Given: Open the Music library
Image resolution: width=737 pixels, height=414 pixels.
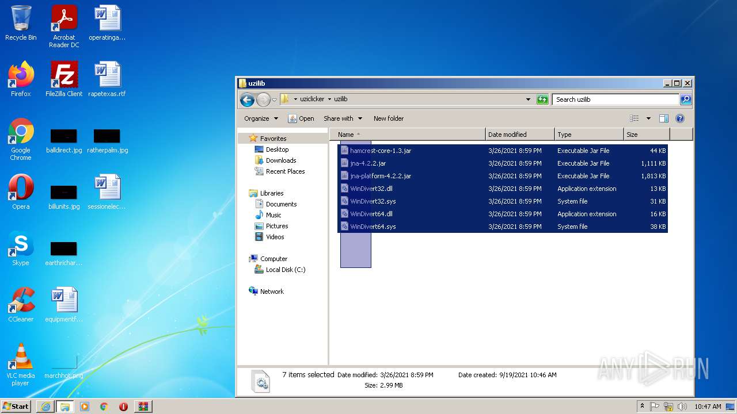Looking at the screenshot, I should point(273,215).
